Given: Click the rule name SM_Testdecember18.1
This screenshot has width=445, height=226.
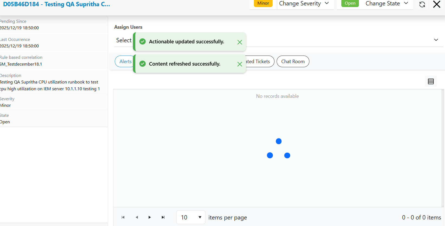Looking at the screenshot, I should [x=21, y=64].
